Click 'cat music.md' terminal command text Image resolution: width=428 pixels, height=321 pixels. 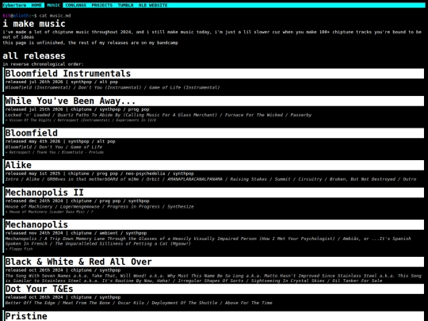point(55,16)
